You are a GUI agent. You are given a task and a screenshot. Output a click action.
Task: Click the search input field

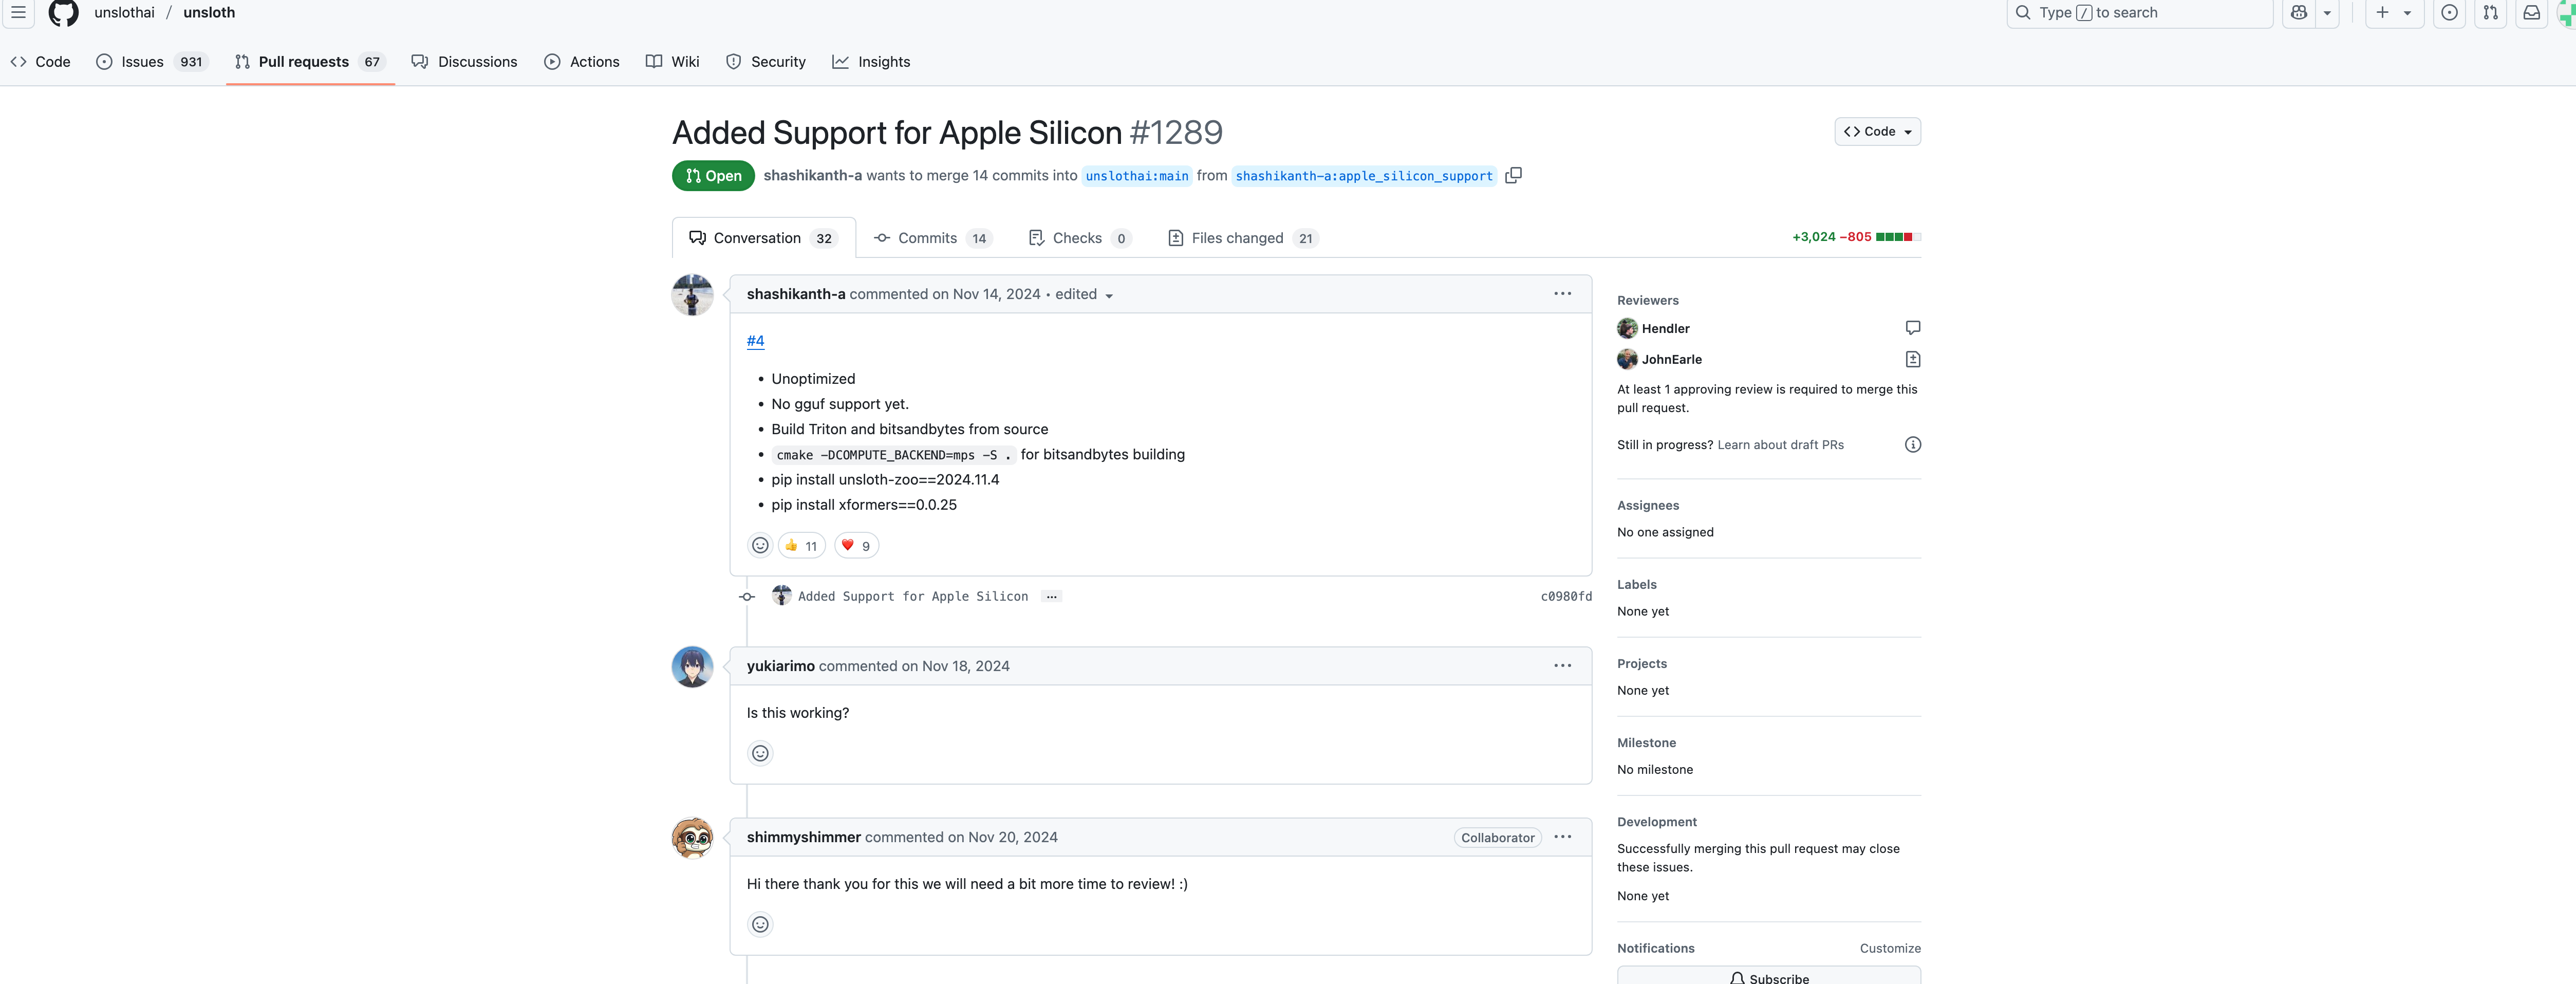point(2140,13)
